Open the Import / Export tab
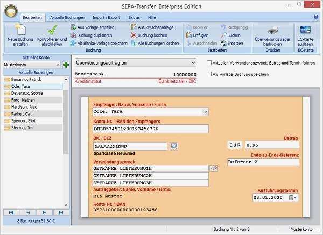This screenshot has height=235, width=323. click(x=106, y=18)
